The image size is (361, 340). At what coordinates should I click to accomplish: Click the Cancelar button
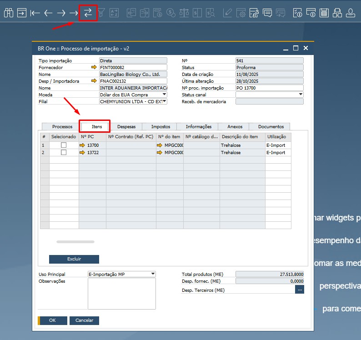pos(84,320)
